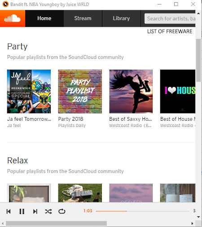Screen dimensions: 202x227
Task: Click the horizontal scrollbar thumb
Action: [x=56, y=223]
